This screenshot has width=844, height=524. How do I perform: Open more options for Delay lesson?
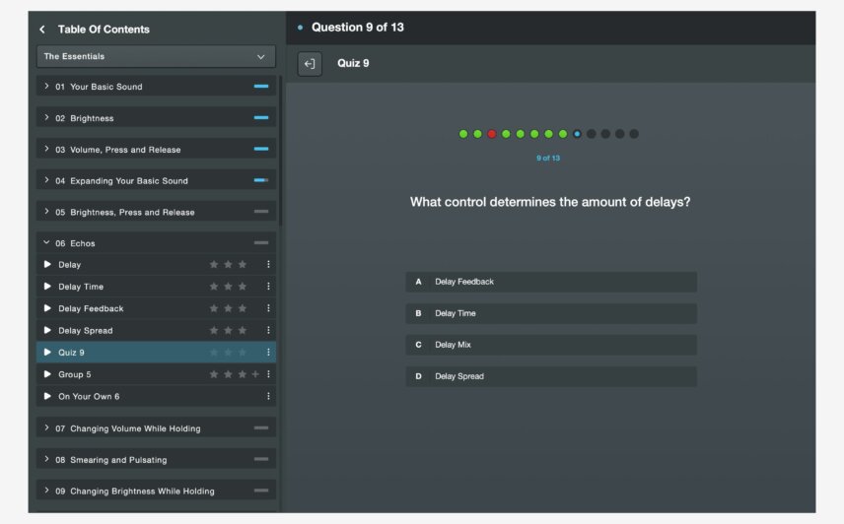tap(268, 264)
